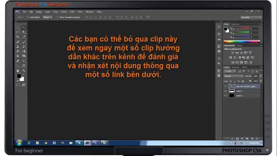Add a Curves adjustment layer

[x=242, y=53]
